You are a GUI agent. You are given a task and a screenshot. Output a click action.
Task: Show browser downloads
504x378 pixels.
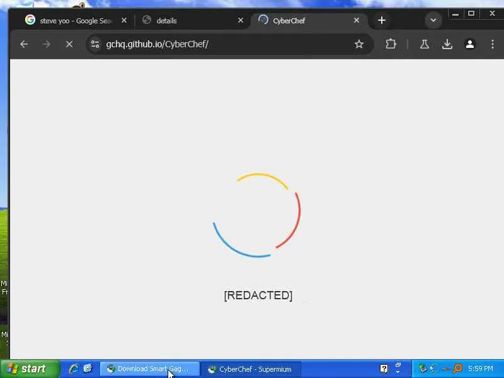(x=447, y=44)
